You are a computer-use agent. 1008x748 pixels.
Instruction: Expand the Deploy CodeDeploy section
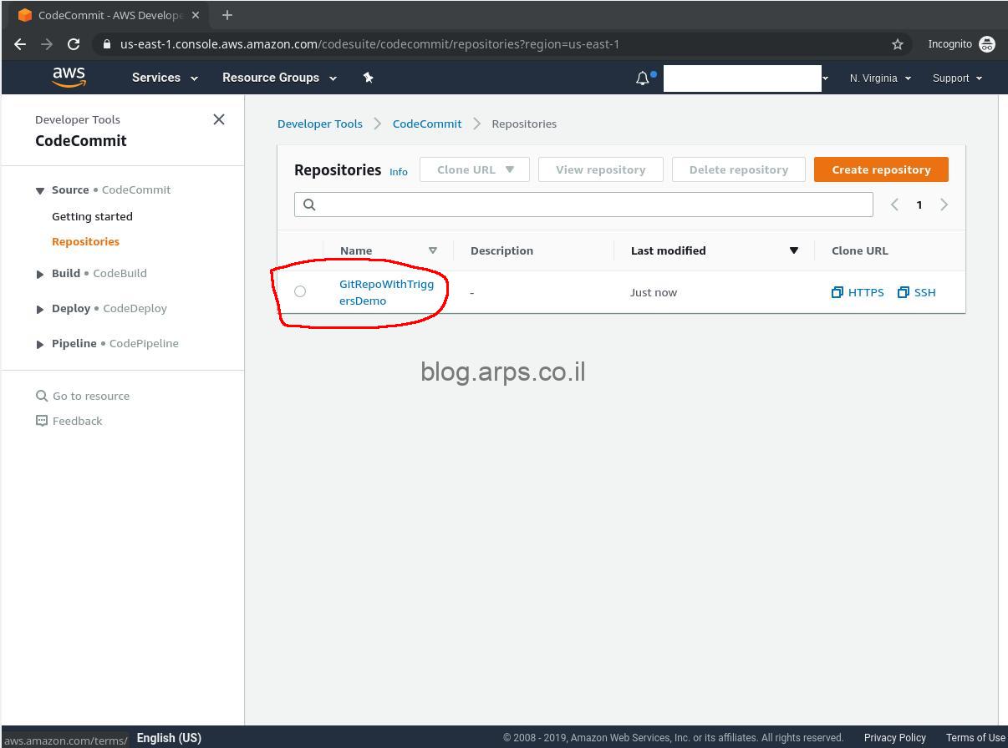pyautogui.click(x=39, y=309)
